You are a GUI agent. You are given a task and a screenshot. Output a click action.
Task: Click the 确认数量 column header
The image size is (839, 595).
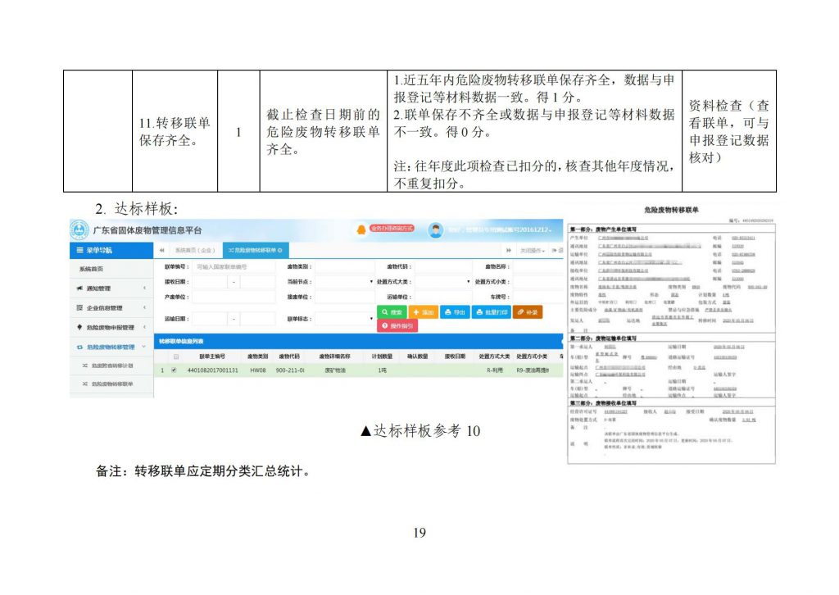click(x=417, y=357)
